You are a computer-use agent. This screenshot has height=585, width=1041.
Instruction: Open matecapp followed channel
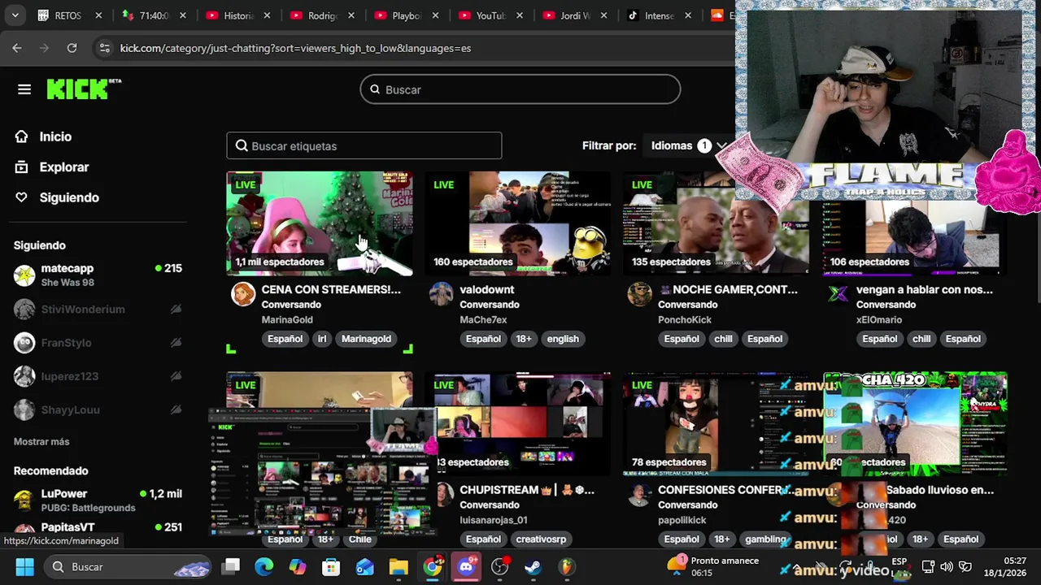pyautogui.click(x=98, y=275)
